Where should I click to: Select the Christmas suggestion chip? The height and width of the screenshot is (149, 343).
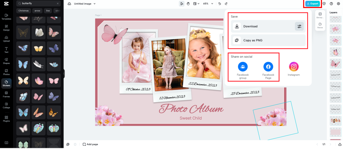(24, 11)
